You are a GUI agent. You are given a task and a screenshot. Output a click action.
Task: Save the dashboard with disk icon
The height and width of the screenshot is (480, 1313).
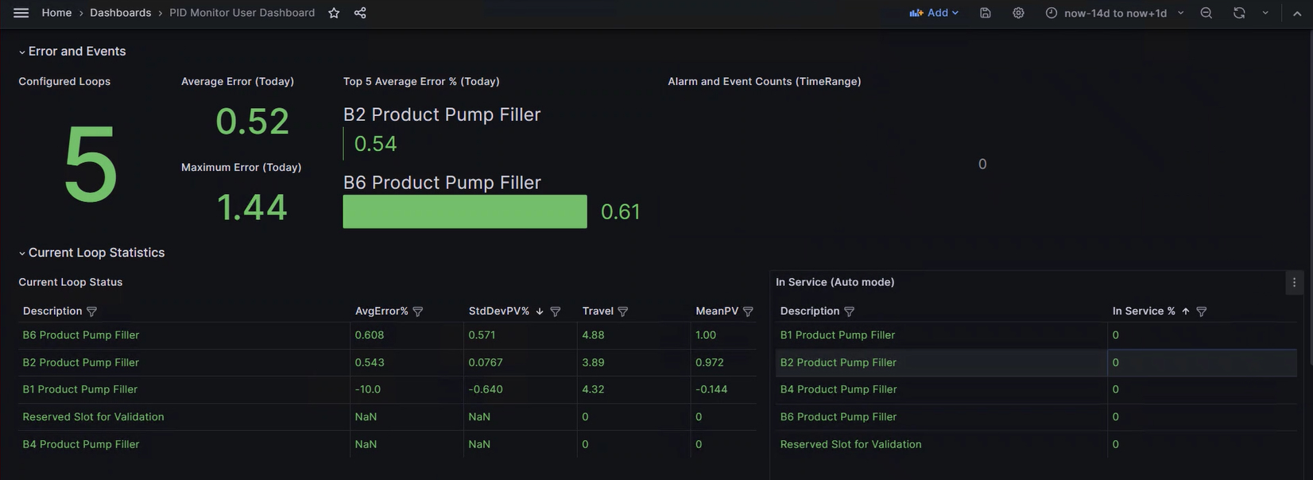pos(986,13)
